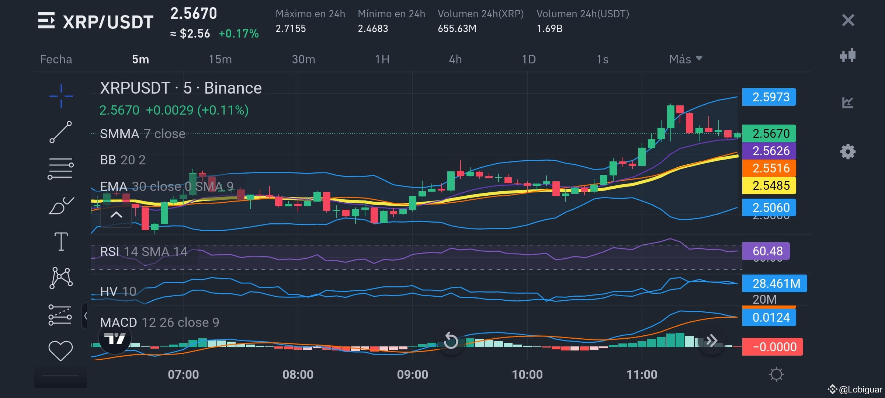Click the Máximo en 24h value 2.7155
This screenshot has height=398, width=885.
click(x=291, y=28)
